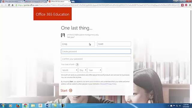Viewport: 192px width, 108px height.
Task: Switch to first Office 365 Education tab
Action: pyautogui.click(x=12, y=1)
